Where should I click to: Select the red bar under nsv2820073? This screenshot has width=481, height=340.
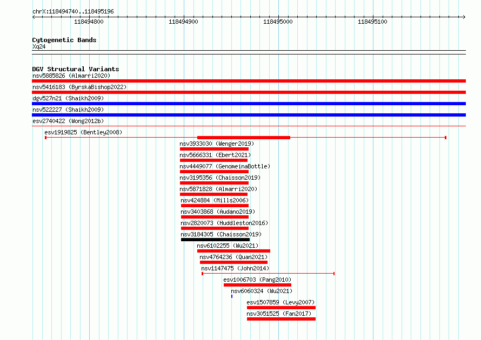pyautogui.click(x=215, y=228)
